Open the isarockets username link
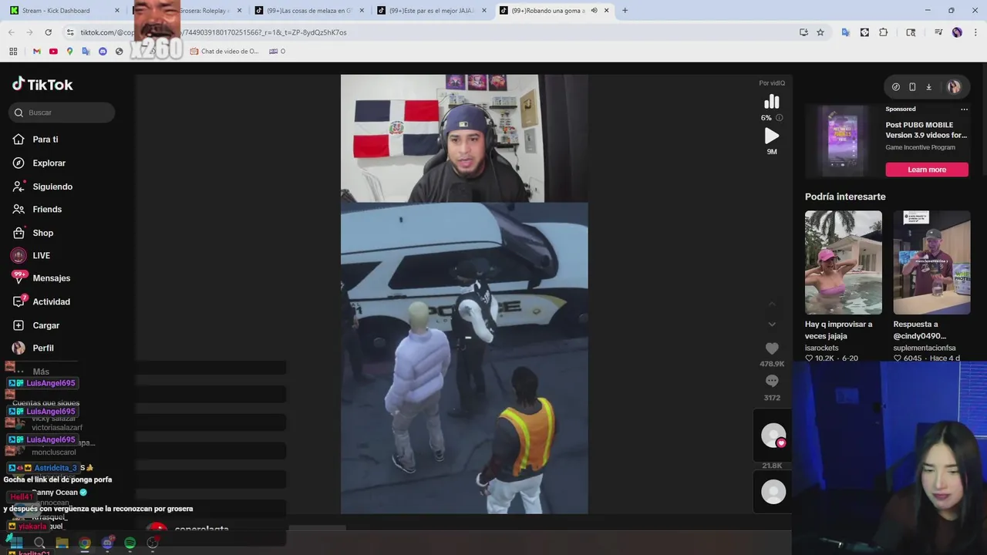Screen dimensions: 987x555 (821, 348)
